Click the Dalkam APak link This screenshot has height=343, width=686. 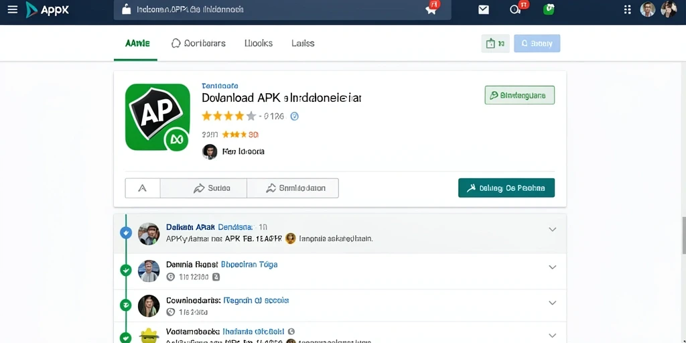pos(190,227)
